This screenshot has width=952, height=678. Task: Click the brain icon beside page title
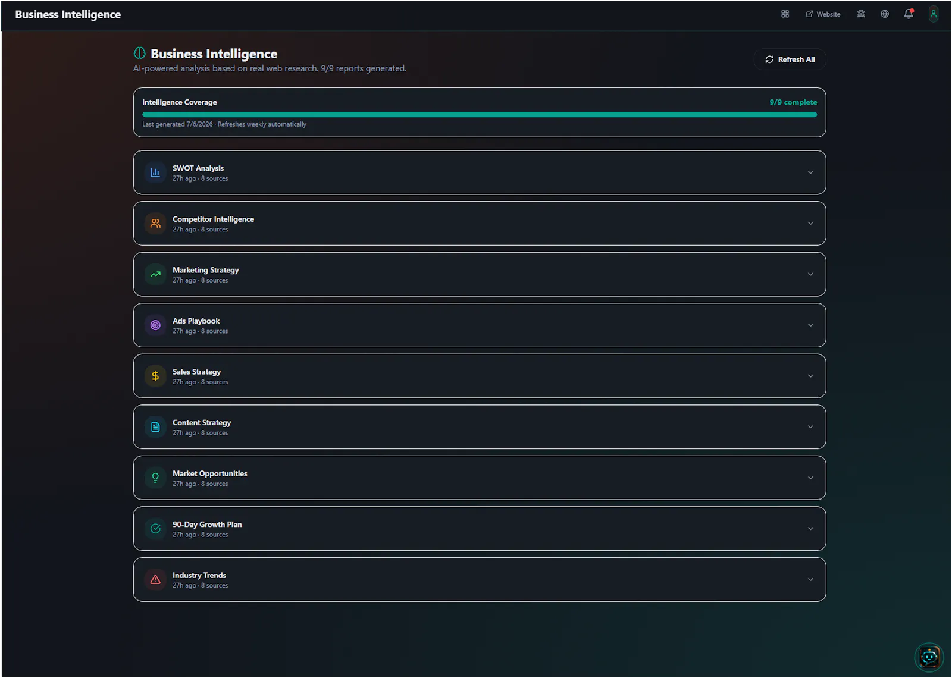click(x=140, y=53)
